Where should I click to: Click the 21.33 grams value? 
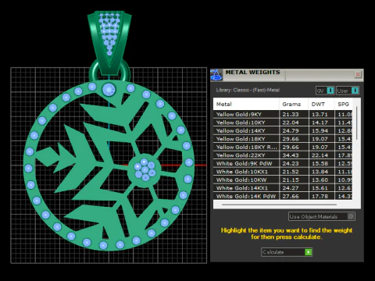(x=291, y=114)
